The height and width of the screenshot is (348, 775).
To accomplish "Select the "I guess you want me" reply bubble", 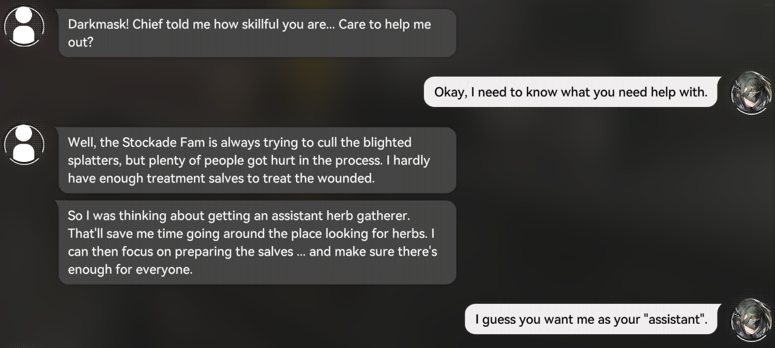I will coord(590,319).
